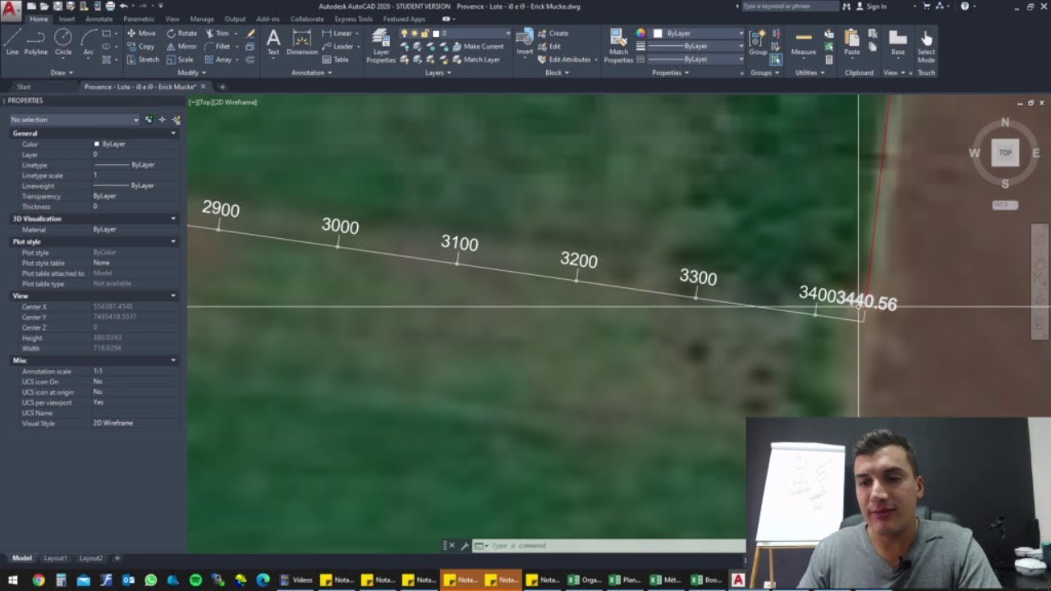Open the Insert block tool
This screenshot has width=1051, height=591.
click(x=524, y=42)
